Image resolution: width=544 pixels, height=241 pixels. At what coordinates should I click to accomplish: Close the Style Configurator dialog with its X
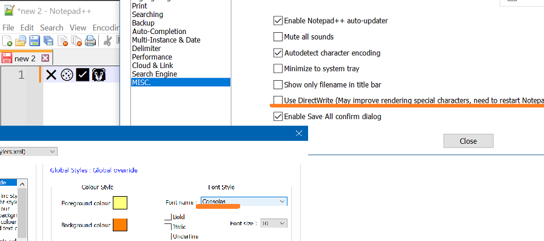coord(299,134)
